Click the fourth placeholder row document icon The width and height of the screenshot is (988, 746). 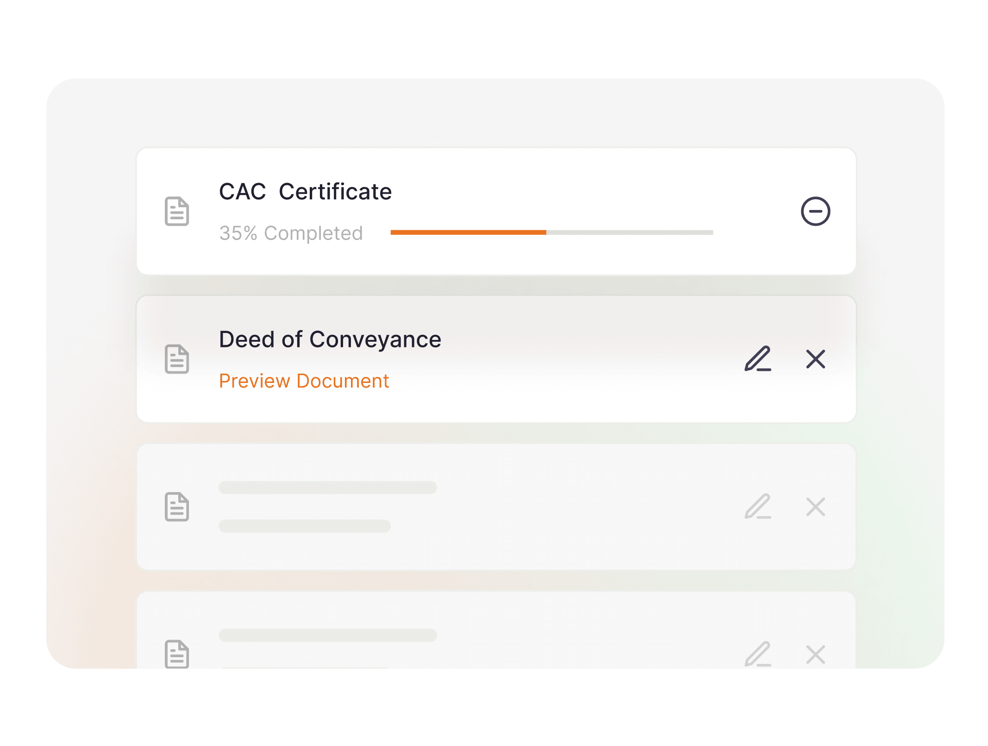click(177, 654)
